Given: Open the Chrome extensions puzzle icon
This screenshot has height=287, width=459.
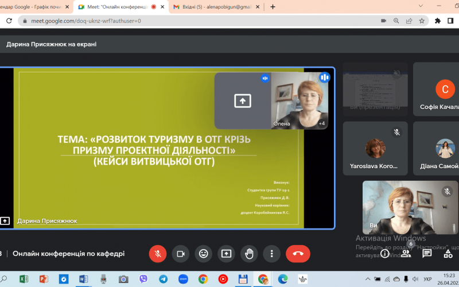Looking at the screenshot, I should (438, 21).
